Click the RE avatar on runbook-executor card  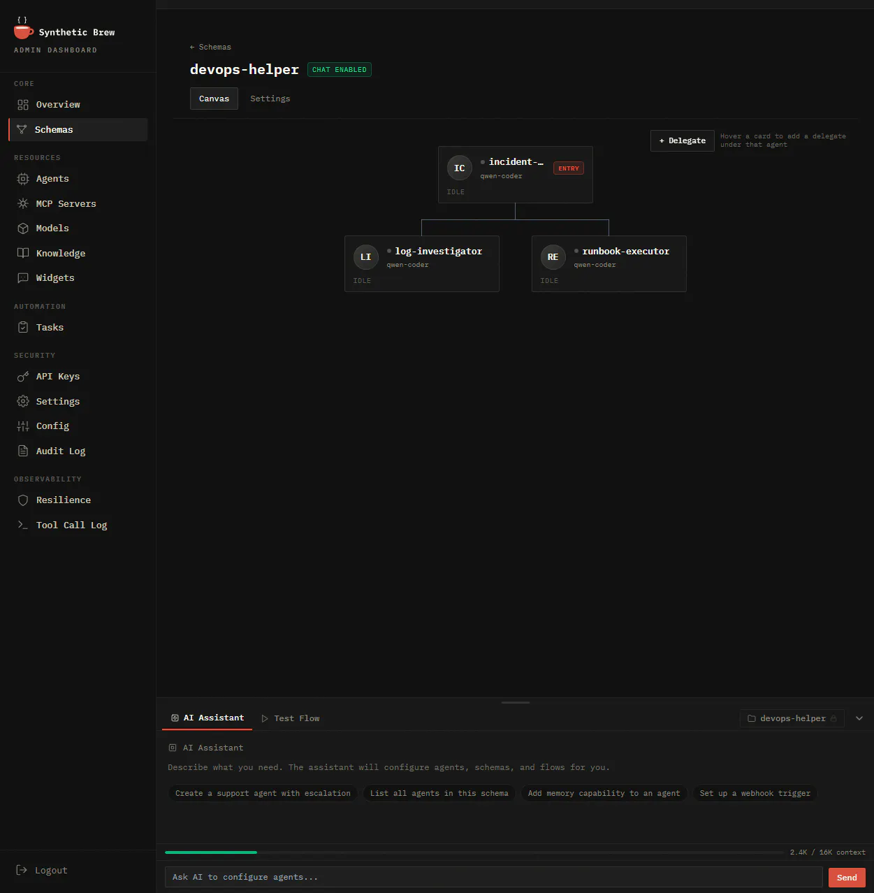tap(553, 257)
